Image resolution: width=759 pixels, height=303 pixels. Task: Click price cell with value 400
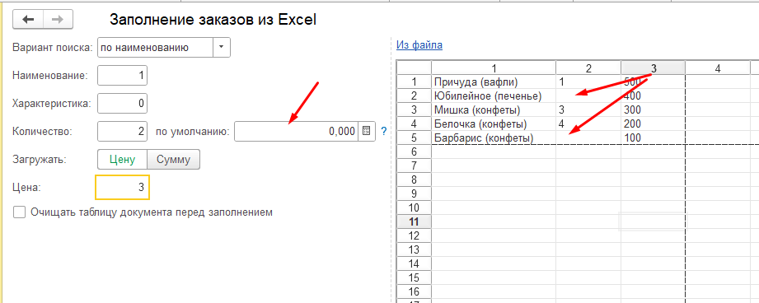653,96
